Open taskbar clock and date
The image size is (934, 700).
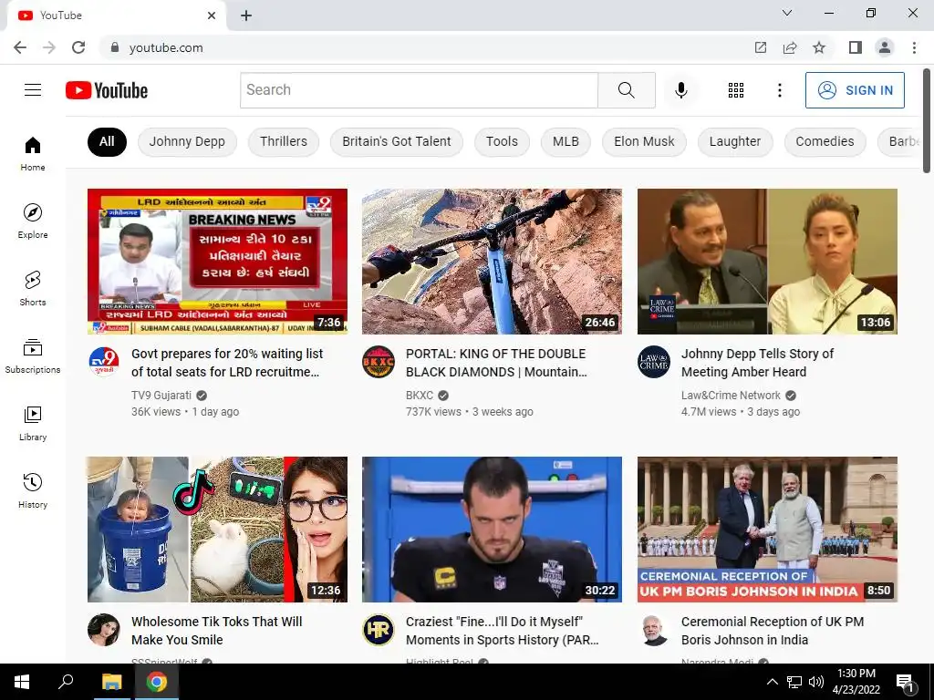pyautogui.click(x=856, y=682)
